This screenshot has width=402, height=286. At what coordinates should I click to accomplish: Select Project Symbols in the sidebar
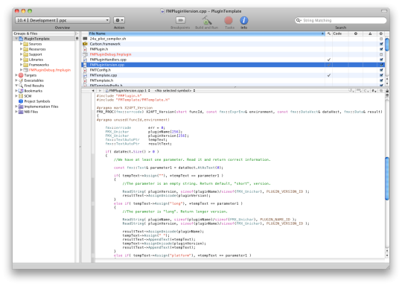pyautogui.click(x=37, y=101)
